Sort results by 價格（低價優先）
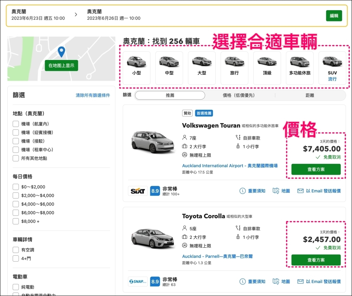 click(x=240, y=95)
